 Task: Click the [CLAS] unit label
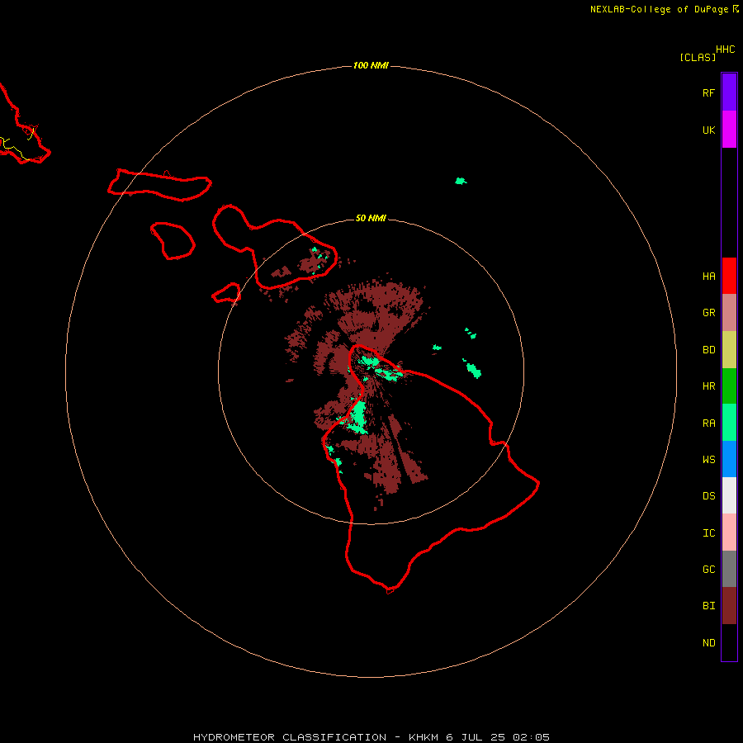click(x=698, y=58)
